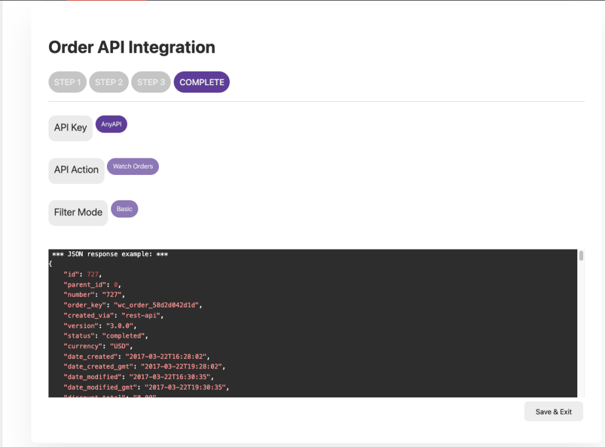
Task: Click the AnyAPI purple badge
Action: tap(111, 124)
